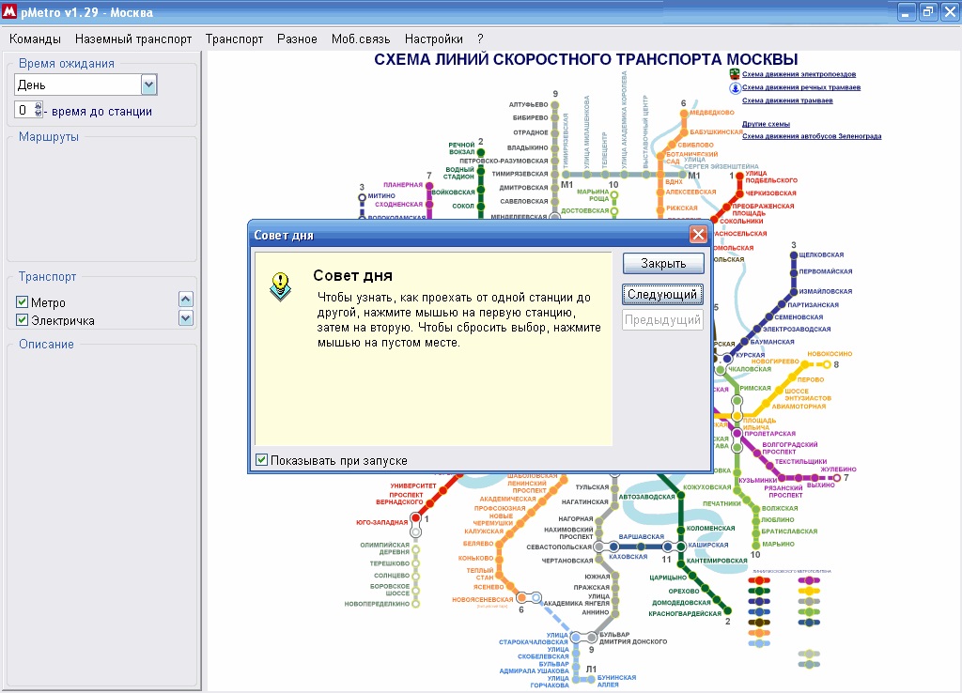The height and width of the screenshot is (693, 962).
Task: Select Жулебино station
Action: 835,478
